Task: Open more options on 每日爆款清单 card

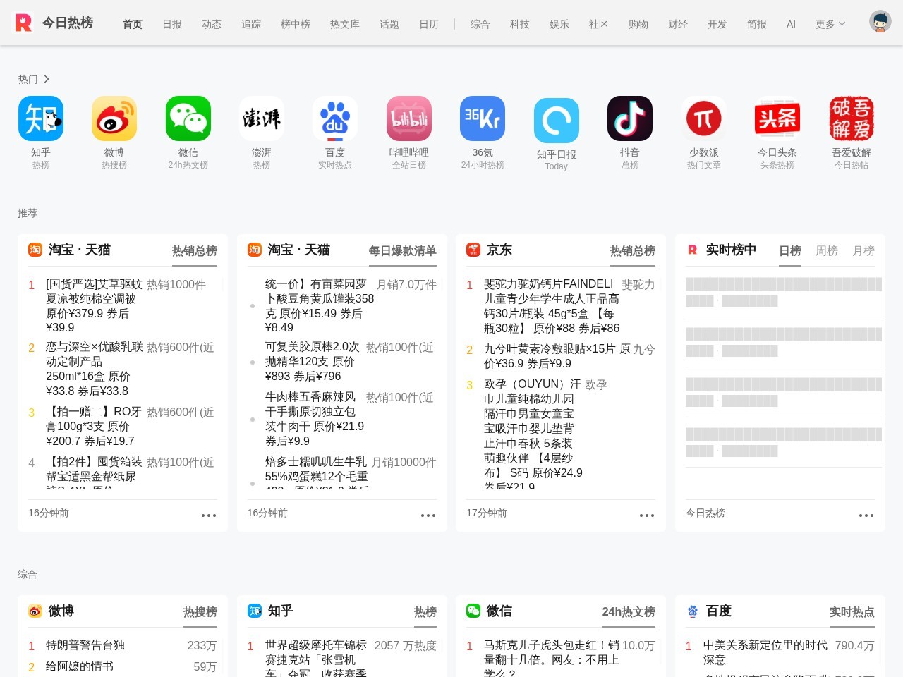Action: (x=428, y=516)
